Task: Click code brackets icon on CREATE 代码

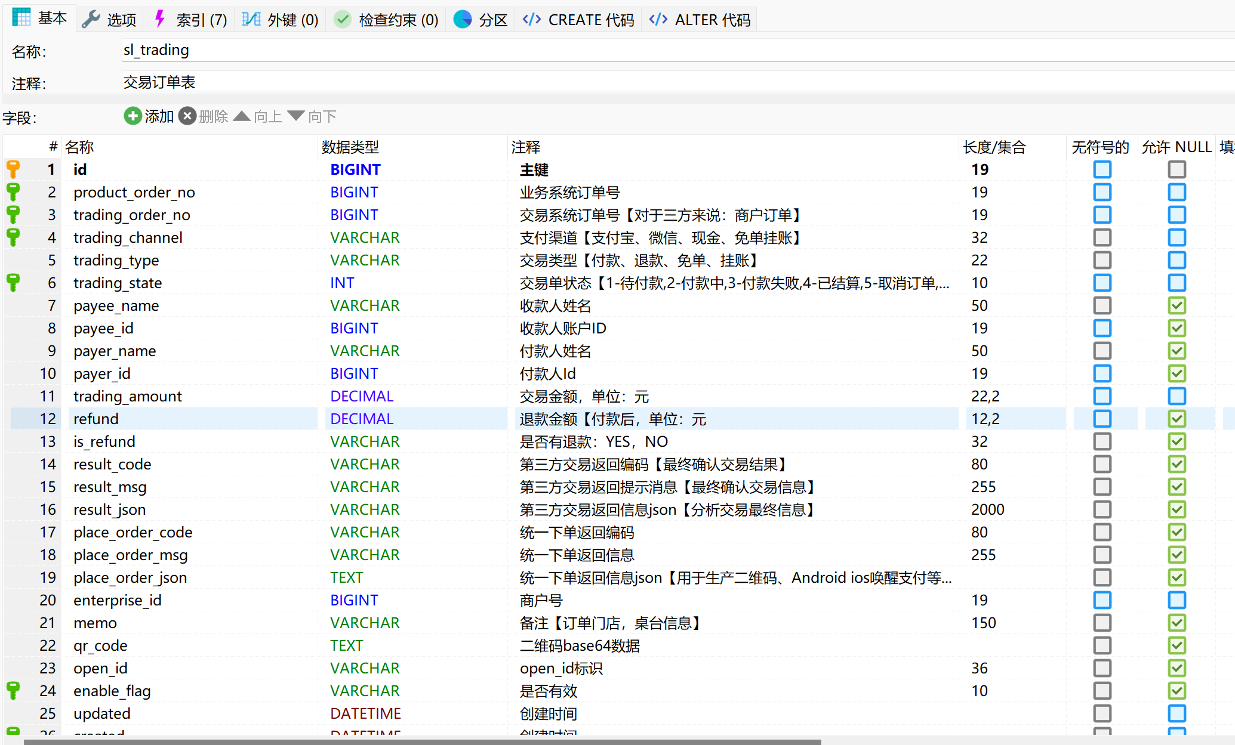Action: (x=531, y=20)
